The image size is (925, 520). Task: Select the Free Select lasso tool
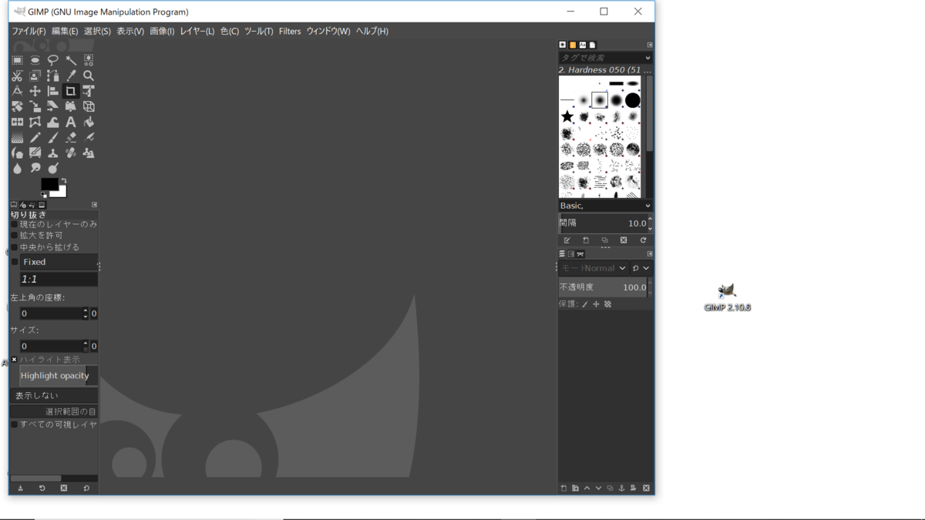(x=52, y=60)
